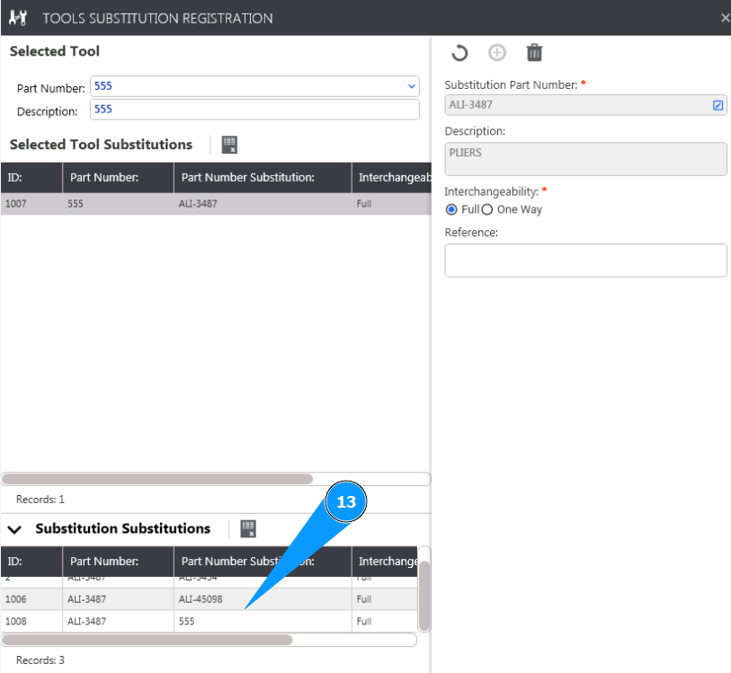Click the top grid horizontal scrollbar
Viewport: 731px width, 673px height.
(x=157, y=479)
